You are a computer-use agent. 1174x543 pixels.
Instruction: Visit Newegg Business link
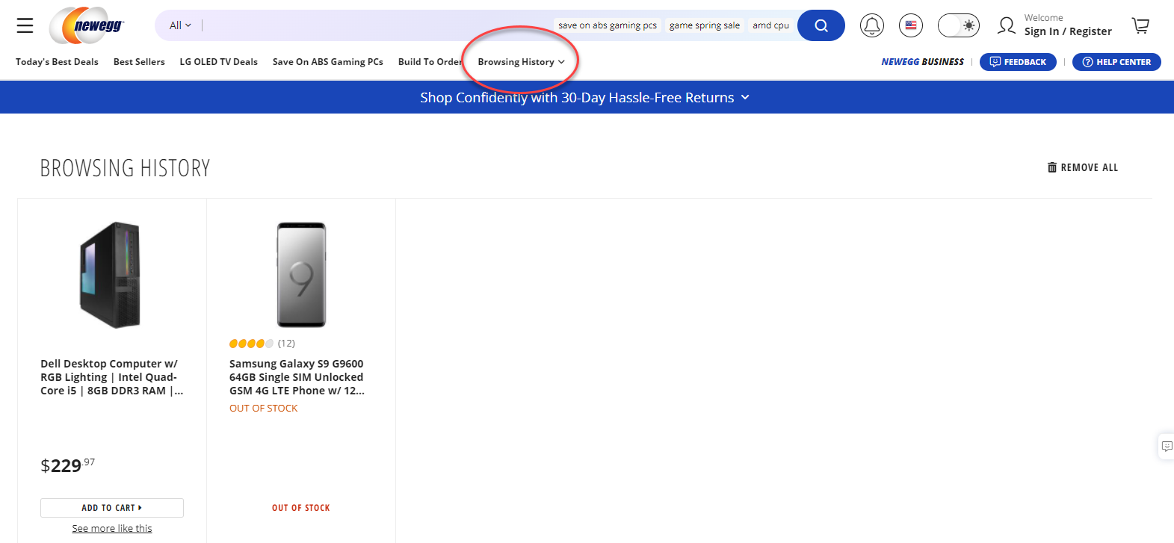(x=922, y=62)
